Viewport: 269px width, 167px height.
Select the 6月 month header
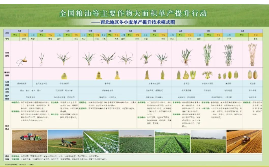click(x=242, y=31)
